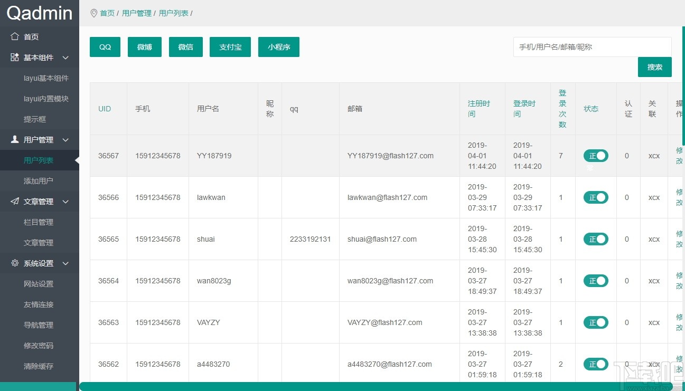
Task: Click 修改 link for user VAYZY
Action: 680,322
